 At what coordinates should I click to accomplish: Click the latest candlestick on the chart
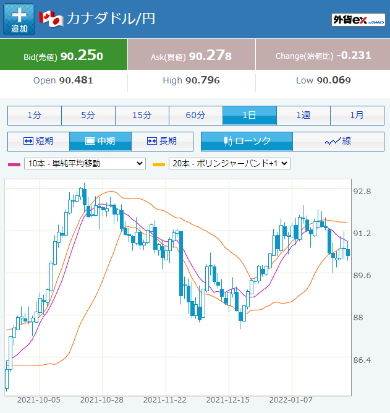click(x=348, y=252)
